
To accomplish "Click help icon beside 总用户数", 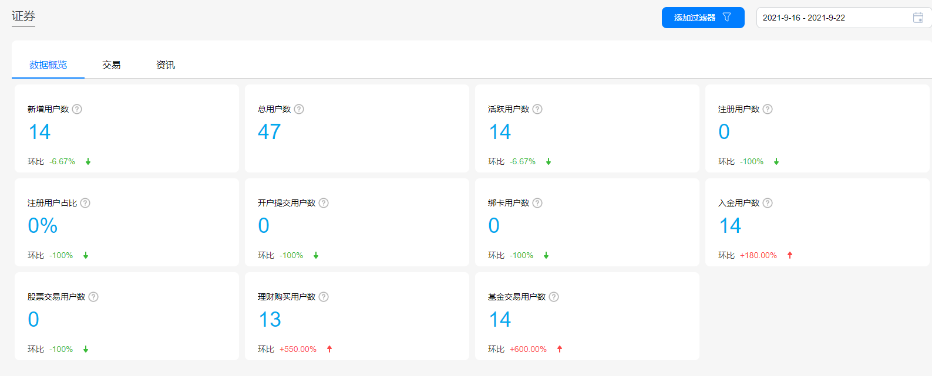I will click(299, 109).
